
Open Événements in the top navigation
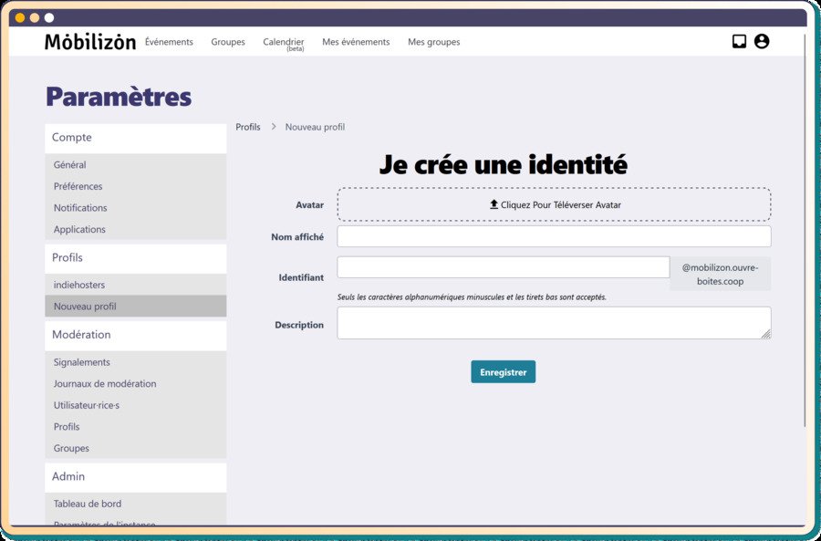(x=170, y=42)
